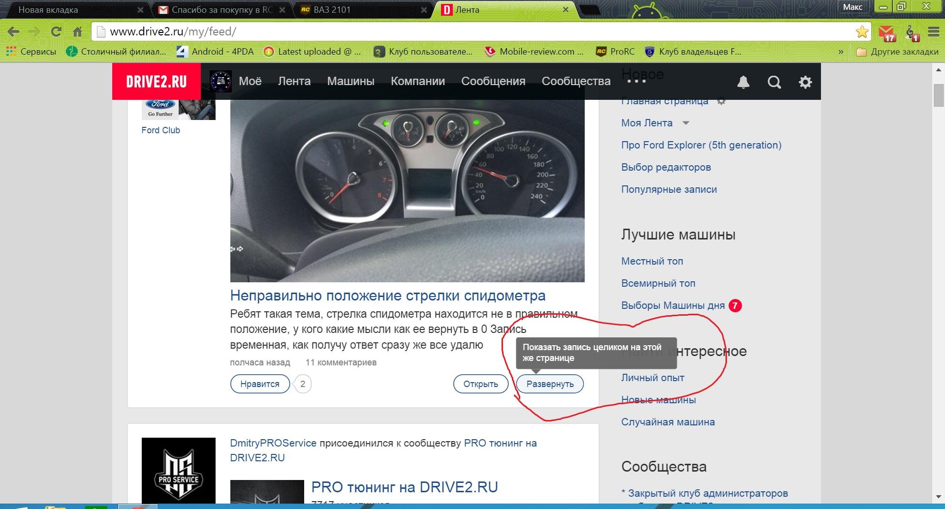Screen dimensions: 945x509
Task: Click the DRIVE2.RU red logo
Action: tap(157, 82)
